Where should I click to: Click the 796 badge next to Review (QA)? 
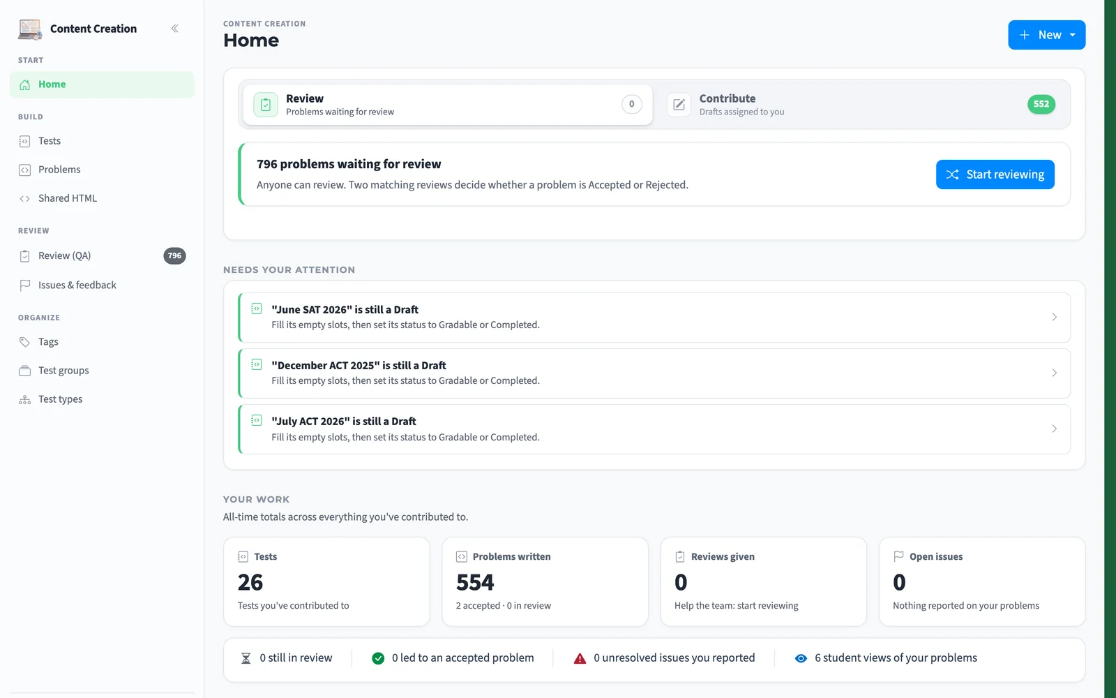click(174, 256)
